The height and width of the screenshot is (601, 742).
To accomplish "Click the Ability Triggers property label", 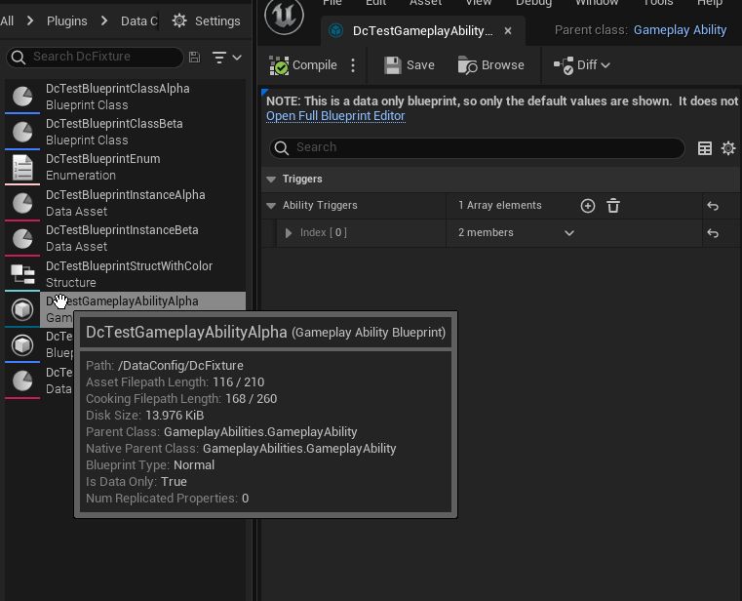I will (320, 206).
